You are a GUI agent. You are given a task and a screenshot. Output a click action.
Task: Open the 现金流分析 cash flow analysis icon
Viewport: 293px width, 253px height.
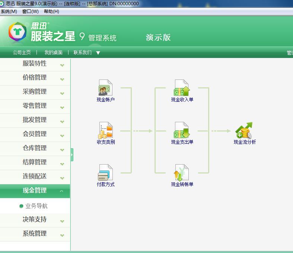tap(245, 130)
